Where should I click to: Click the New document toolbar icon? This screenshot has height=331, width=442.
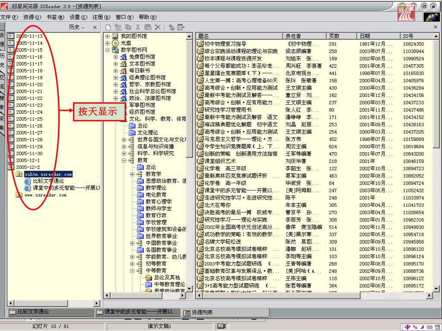[x=108, y=27]
